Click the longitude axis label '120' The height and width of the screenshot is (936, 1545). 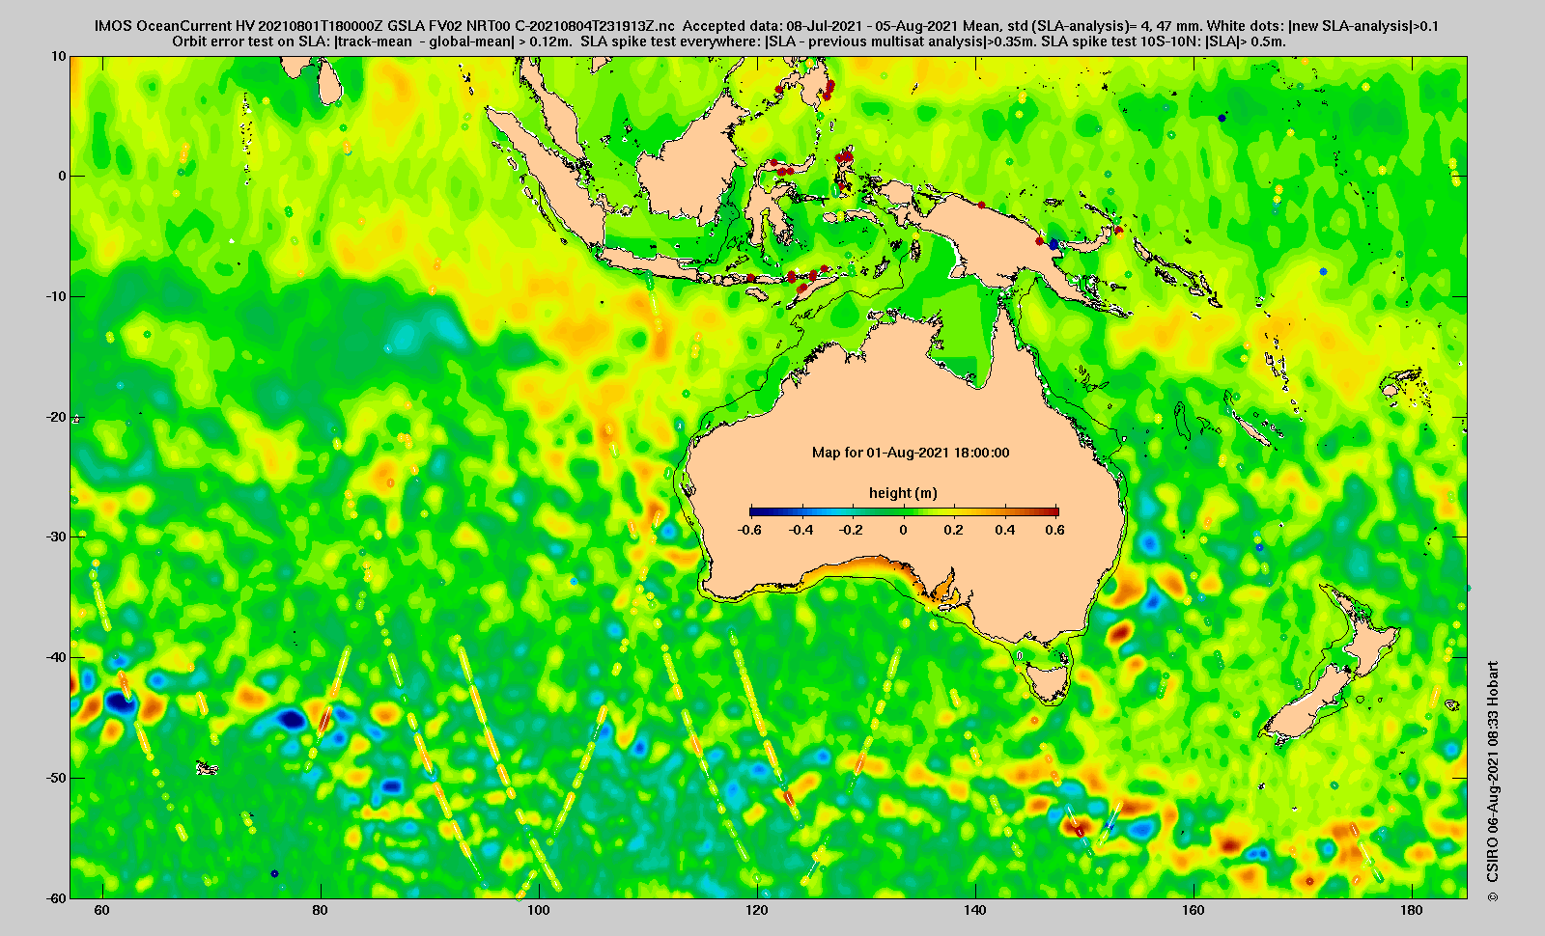pyautogui.click(x=757, y=910)
